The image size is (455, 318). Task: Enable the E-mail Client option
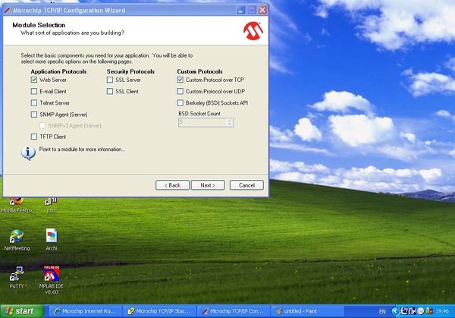coord(34,92)
